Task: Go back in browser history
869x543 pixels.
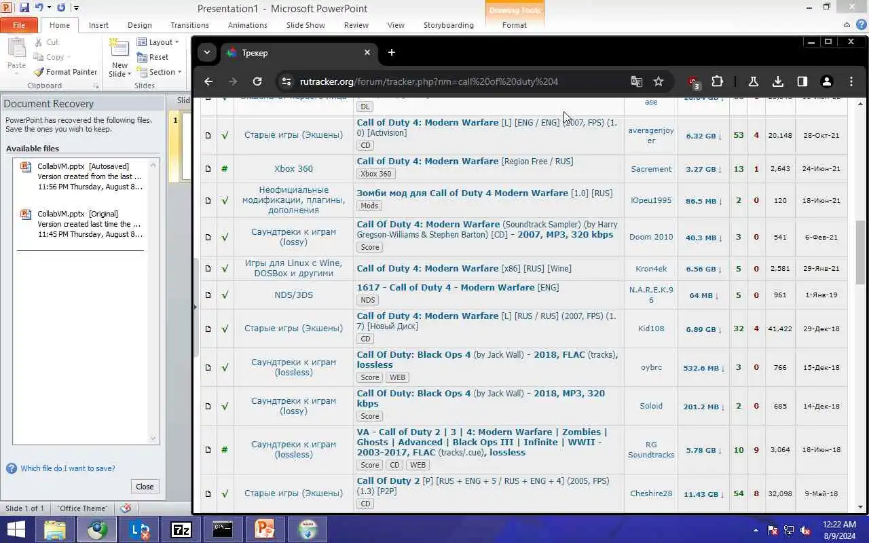Action: pyautogui.click(x=208, y=81)
